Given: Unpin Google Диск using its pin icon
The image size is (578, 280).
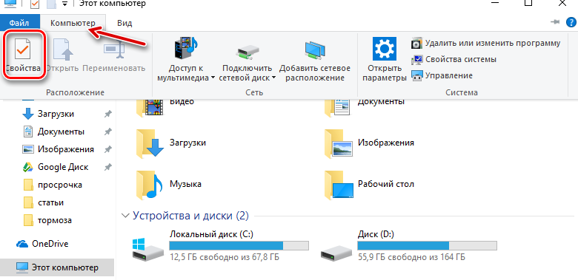Looking at the screenshot, I should coord(108,167).
